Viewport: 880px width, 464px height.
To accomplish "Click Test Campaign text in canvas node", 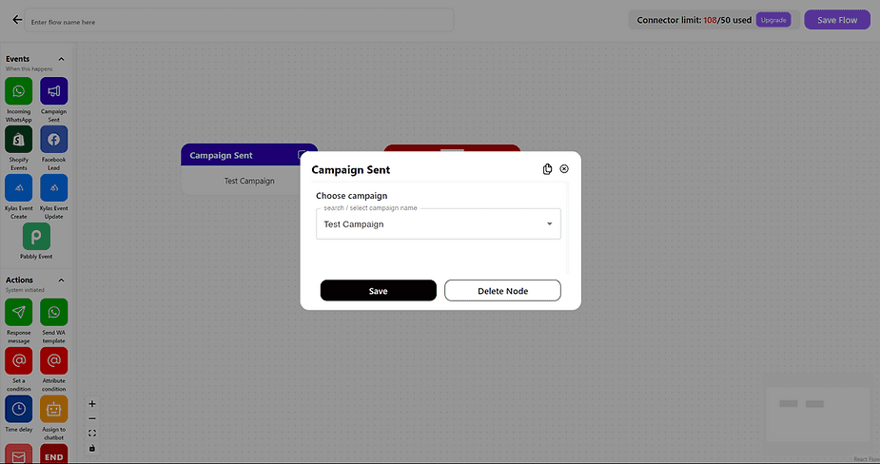I will (249, 181).
